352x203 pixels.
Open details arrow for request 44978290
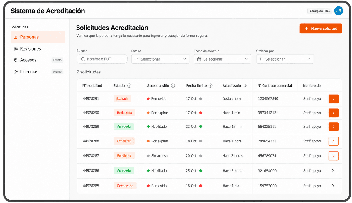tap(333, 113)
